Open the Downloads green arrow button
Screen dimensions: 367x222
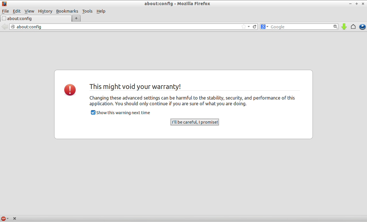point(344,27)
